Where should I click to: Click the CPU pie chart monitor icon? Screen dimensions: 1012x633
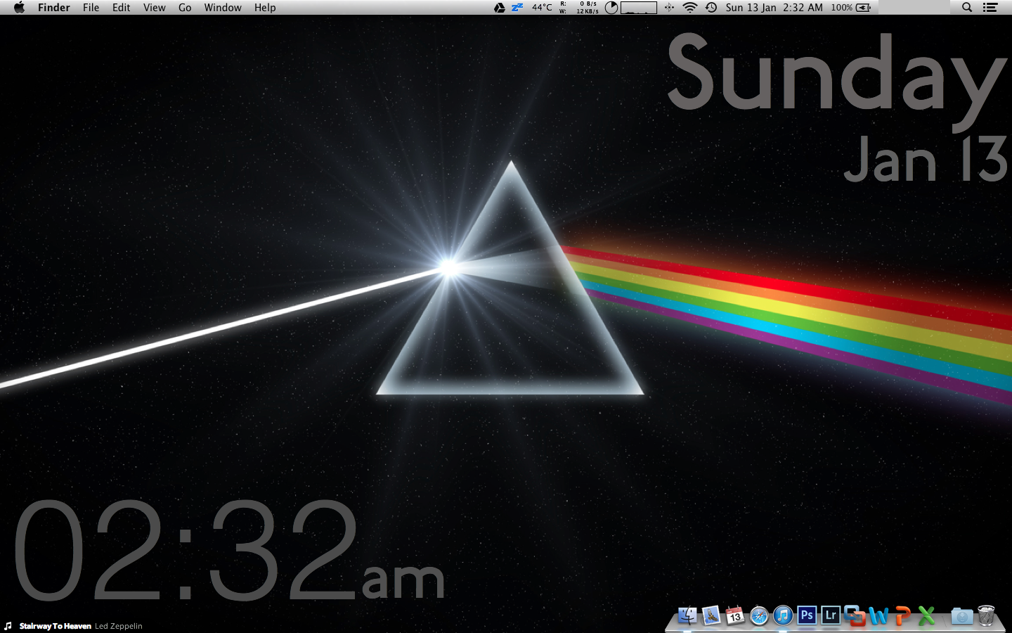[611, 7]
